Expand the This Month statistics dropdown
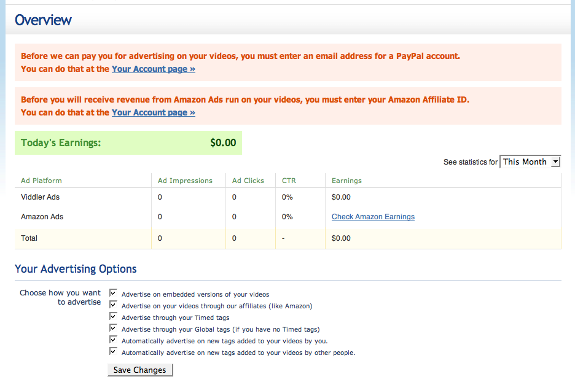The height and width of the screenshot is (390, 575). 530,162
